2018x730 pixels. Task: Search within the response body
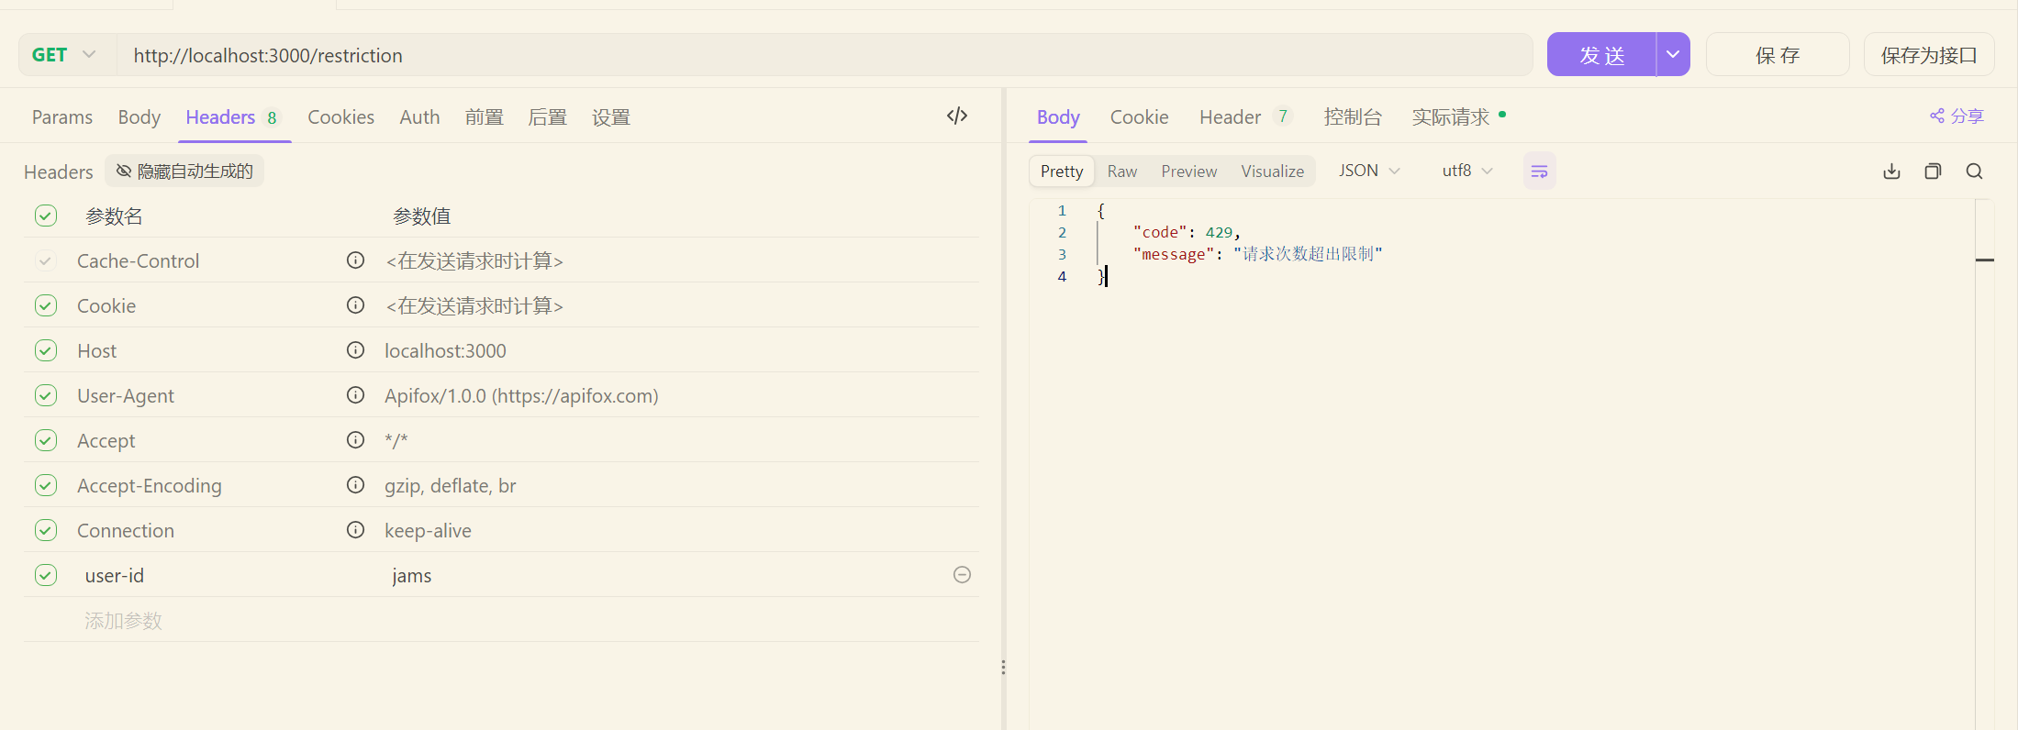(x=1974, y=171)
